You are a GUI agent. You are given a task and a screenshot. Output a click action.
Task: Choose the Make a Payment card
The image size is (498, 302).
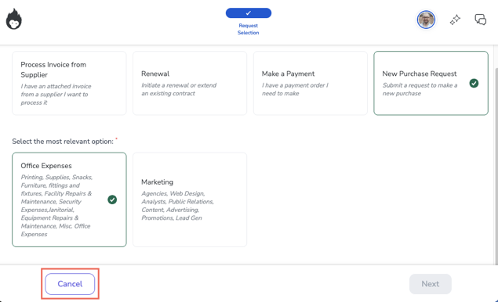[x=311, y=83]
